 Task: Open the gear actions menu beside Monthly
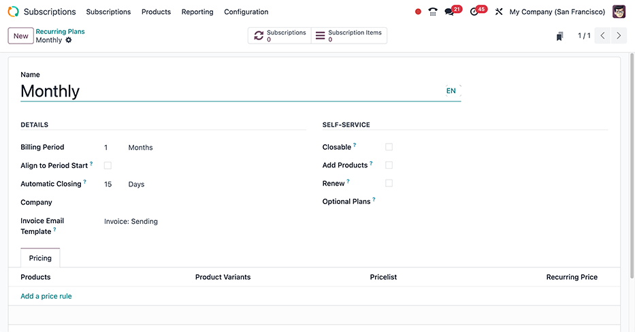[x=69, y=40]
